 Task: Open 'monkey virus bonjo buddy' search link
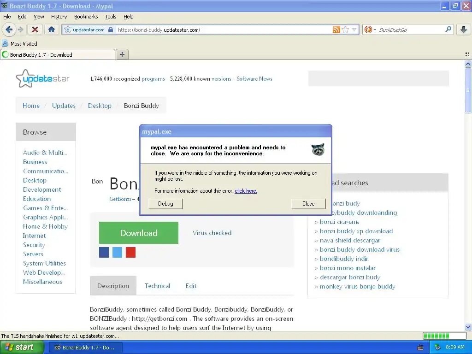click(x=357, y=287)
